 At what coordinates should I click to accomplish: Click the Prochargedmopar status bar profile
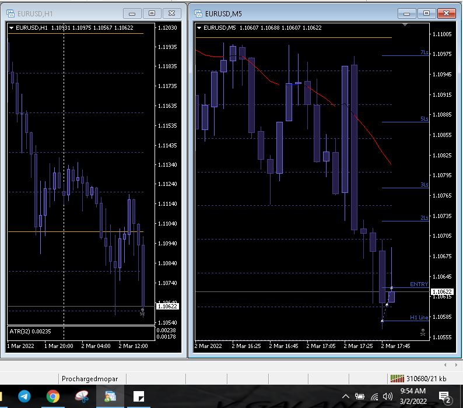pyautogui.click(x=90, y=379)
